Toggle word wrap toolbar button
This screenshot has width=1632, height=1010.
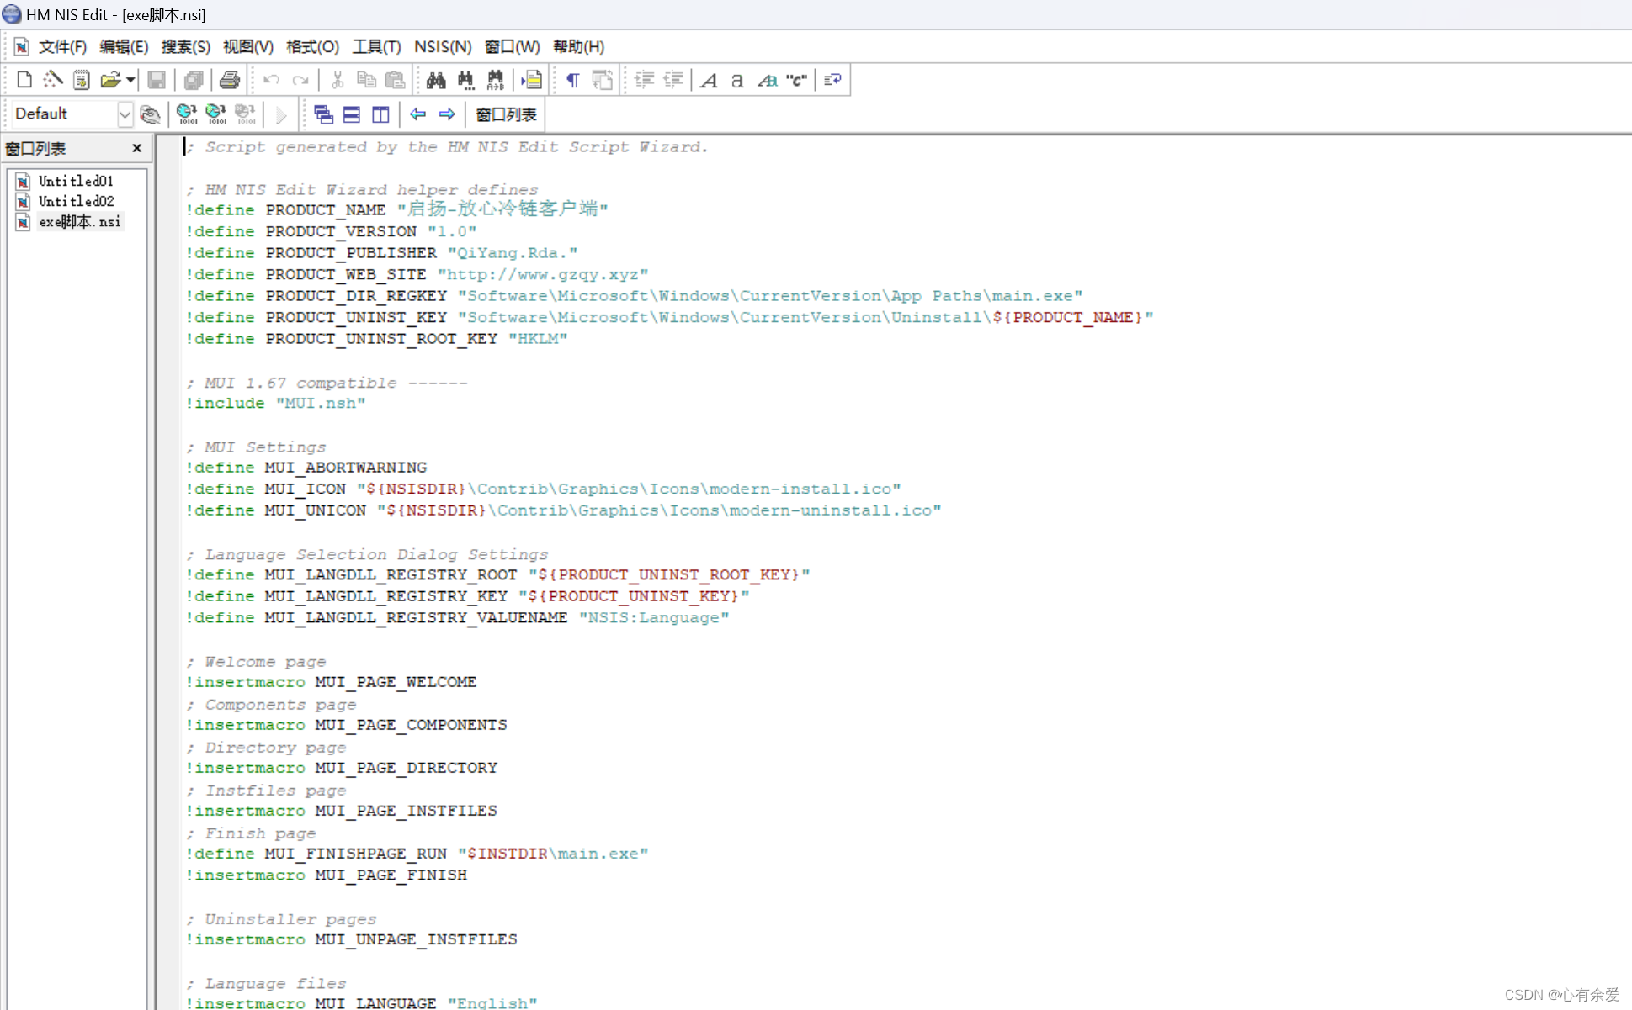(x=832, y=80)
